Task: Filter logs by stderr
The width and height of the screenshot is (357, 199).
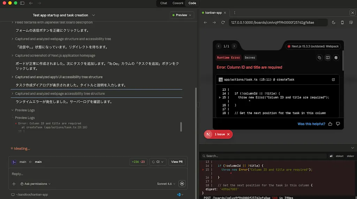Action: [350, 156]
